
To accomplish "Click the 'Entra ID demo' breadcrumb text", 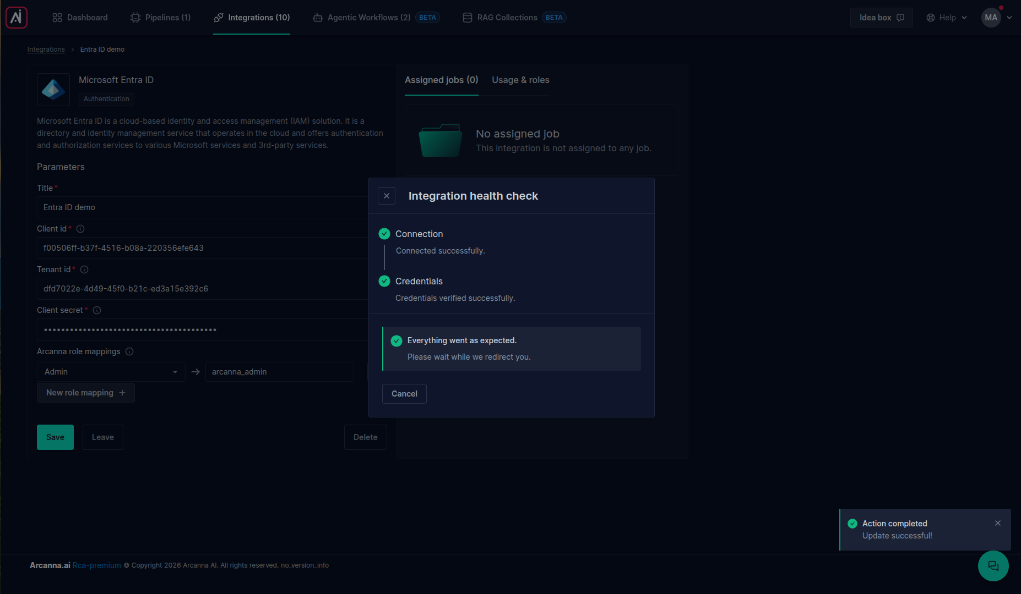I will (102, 50).
